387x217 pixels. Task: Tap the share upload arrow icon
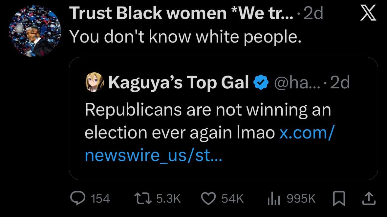(369, 198)
